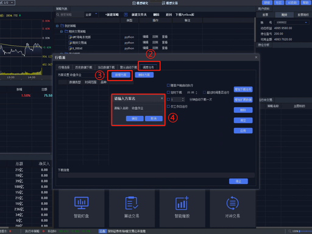Close the 行情源 dialog
Screen dimensions: 312x234
[x=256, y=57]
